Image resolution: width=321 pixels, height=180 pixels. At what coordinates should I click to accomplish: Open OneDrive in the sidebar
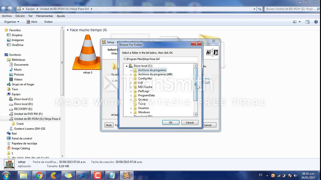17,45
